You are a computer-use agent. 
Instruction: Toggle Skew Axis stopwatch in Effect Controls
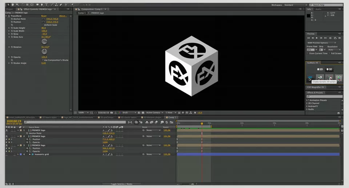(x=12, y=37)
